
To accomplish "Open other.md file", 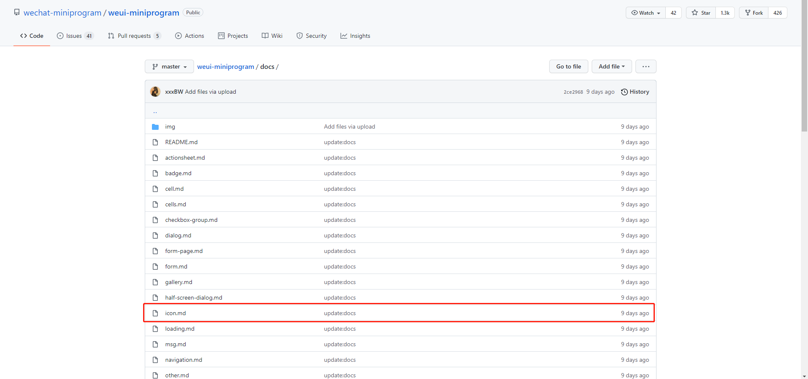I will tap(177, 375).
